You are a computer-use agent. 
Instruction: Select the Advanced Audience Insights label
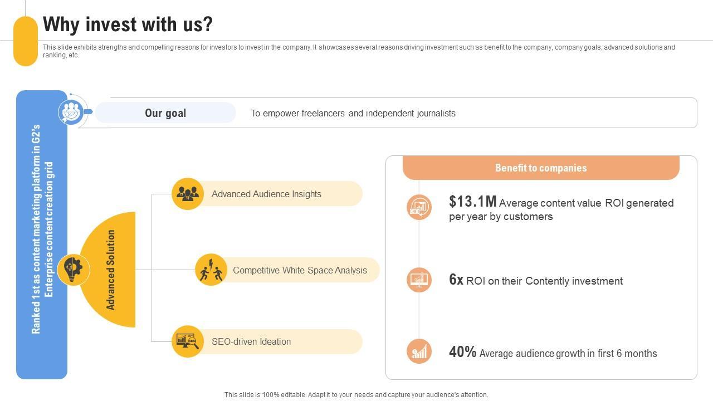tap(266, 194)
